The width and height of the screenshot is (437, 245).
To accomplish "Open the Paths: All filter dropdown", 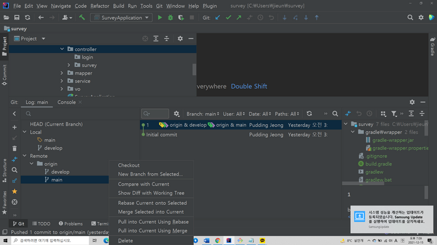I will 287,114.
